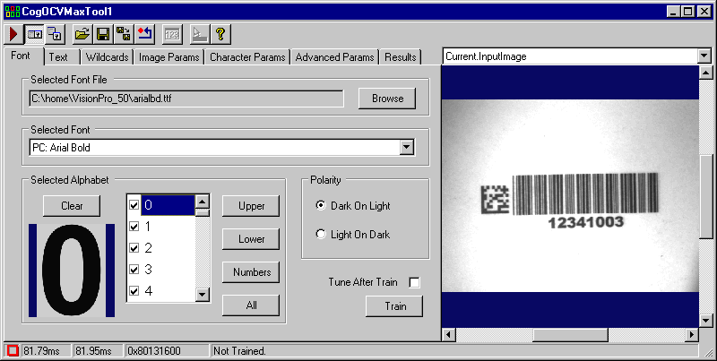Click the Open file folder icon
The width and height of the screenshot is (717, 361).
click(82, 34)
